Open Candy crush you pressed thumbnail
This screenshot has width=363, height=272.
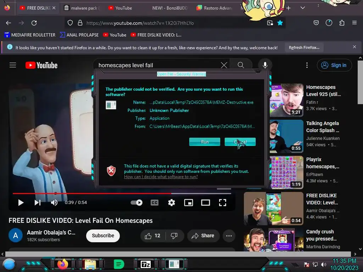tap(274, 240)
